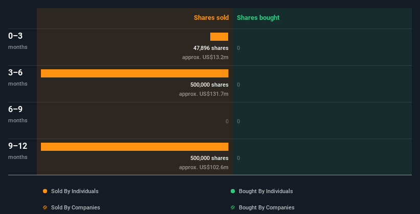Click shares sold zero in 6–9 months row
The image size is (420, 214).
coord(227,121)
